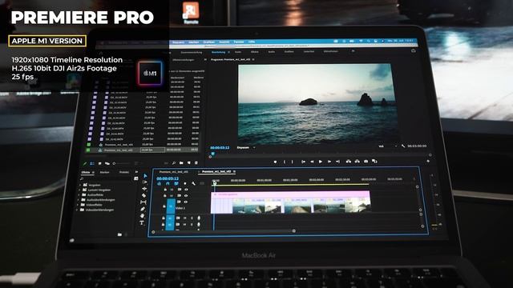Select the first Premiere_m1_test sequence tab
The height and width of the screenshot is (288, 513).
173,171
